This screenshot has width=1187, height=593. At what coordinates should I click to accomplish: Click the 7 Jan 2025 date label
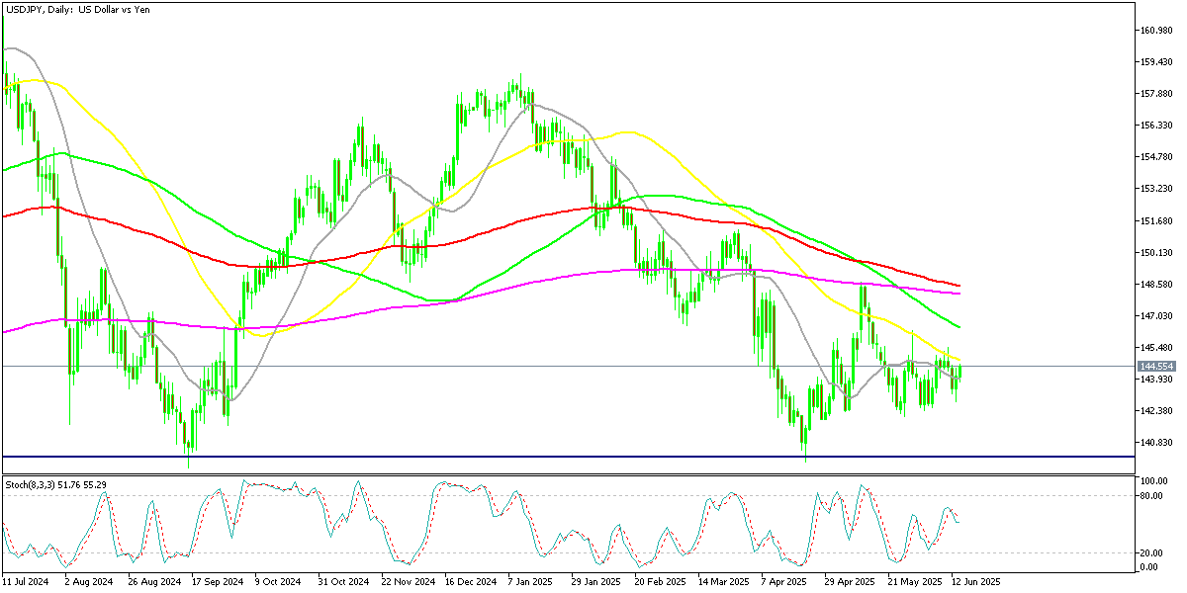pyautogui.click(x=531, y=583)
